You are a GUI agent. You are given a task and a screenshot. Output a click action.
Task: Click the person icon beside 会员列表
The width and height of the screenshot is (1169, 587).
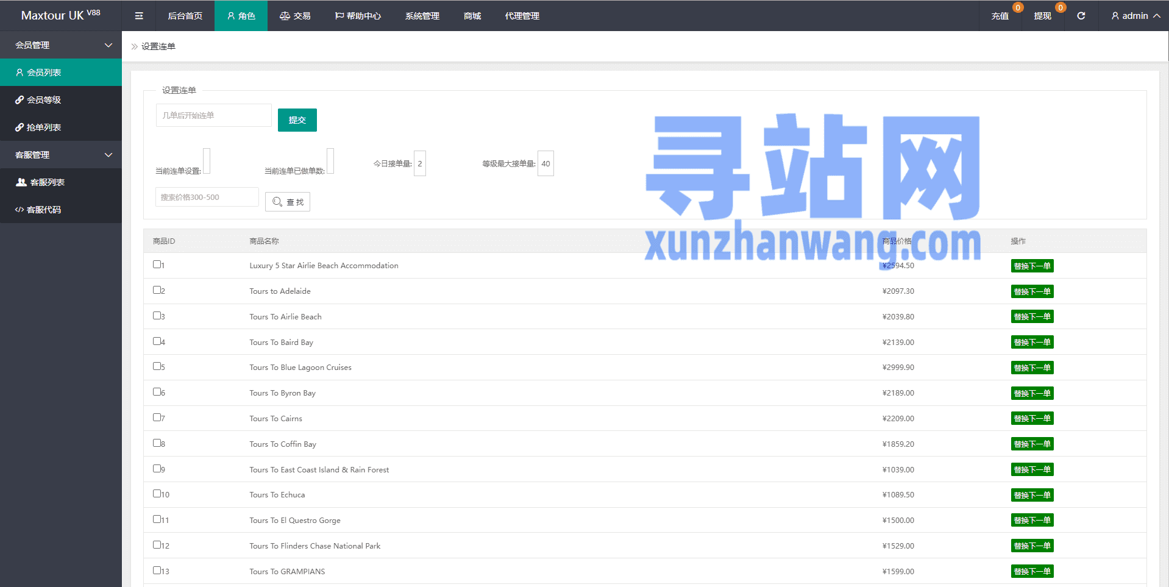[x=20, y=73]
